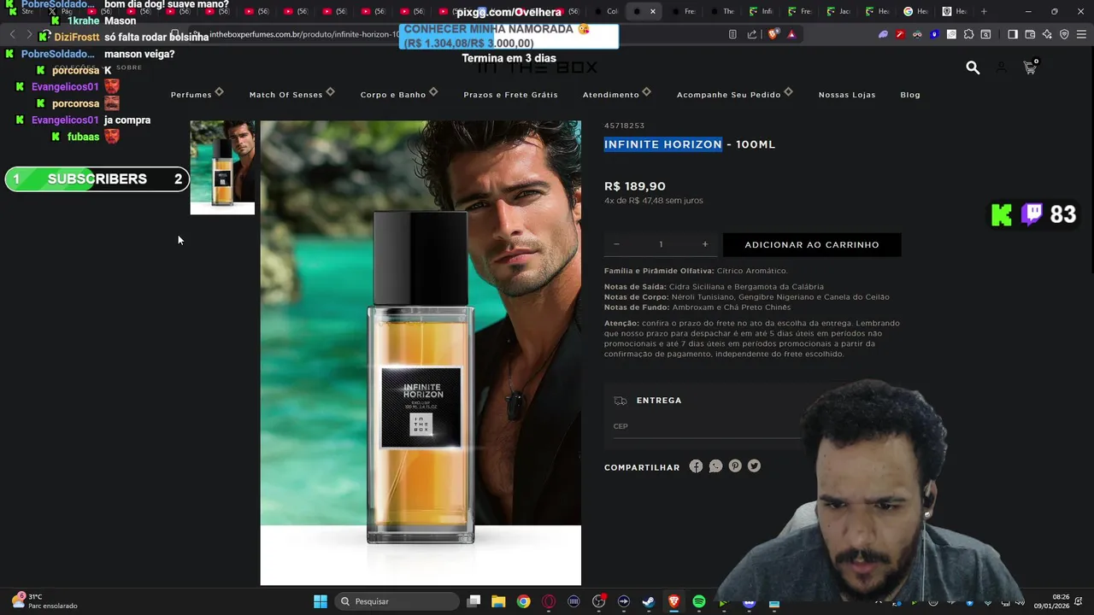Open the site search magnifier icon
This screenshot has width=1094, height=615.
[973, 67]
